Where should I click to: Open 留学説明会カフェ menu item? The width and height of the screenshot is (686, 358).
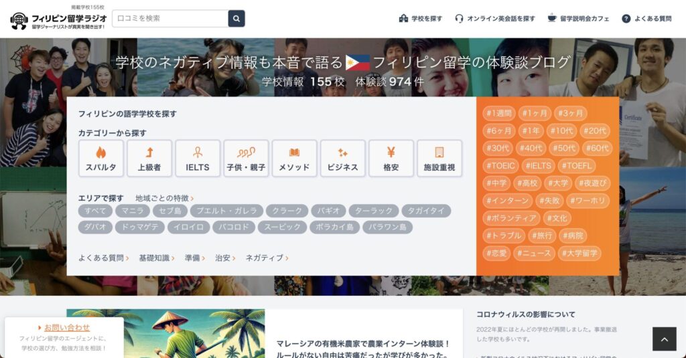578,18
